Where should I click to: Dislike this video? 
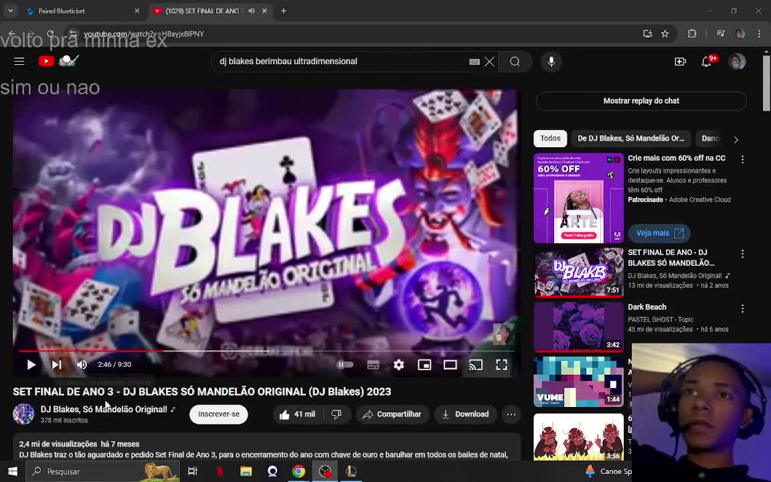pyautogui.click(x=337, y=414)
